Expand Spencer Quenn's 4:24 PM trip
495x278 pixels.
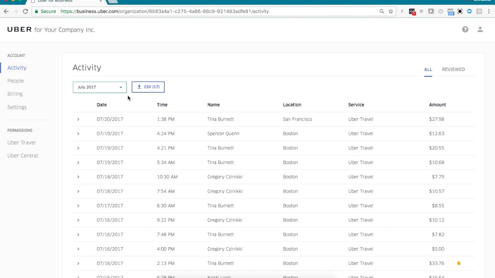pos(78,134)
